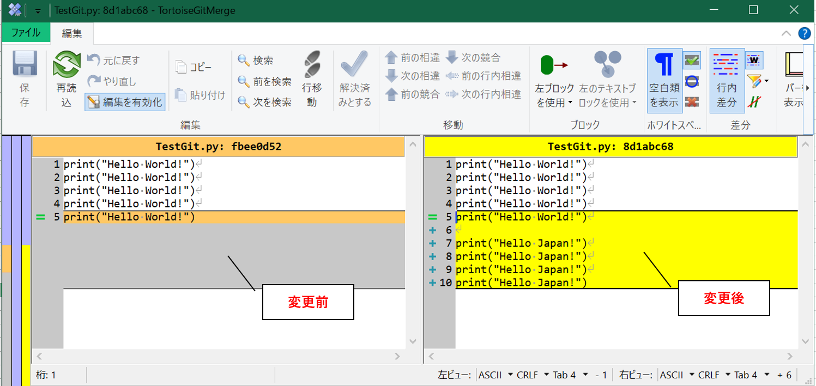Open right view CRLF line-ending dropdown

(x=714, y=375)
